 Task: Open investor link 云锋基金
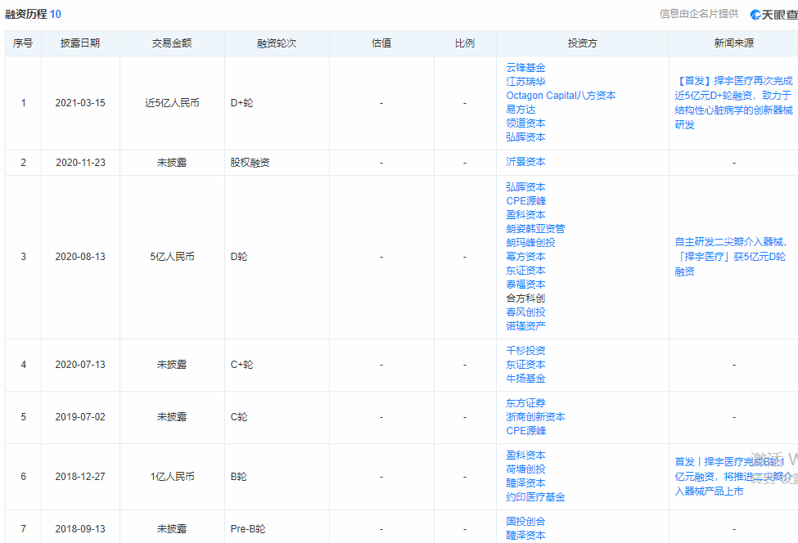point(525,68)
